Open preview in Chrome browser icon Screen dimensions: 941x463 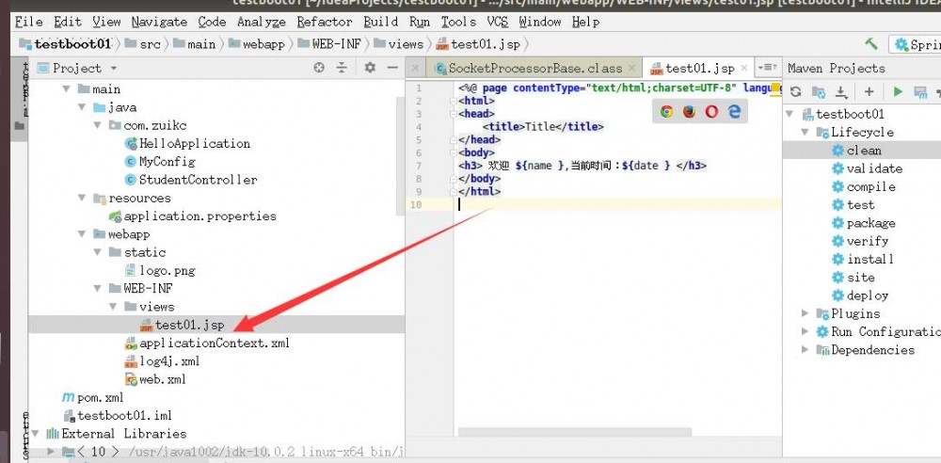tap(666, 111)
